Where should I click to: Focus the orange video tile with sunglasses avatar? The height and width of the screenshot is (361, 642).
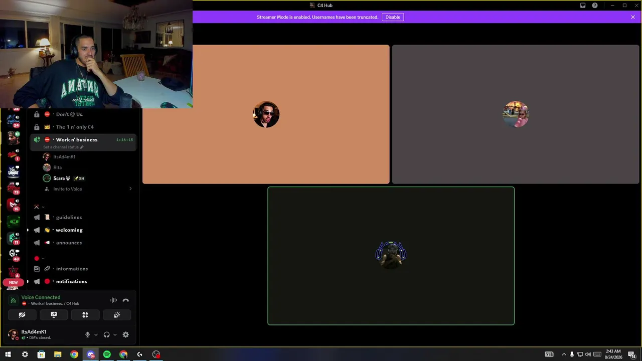pyautogui.click(x=266, y=114)
